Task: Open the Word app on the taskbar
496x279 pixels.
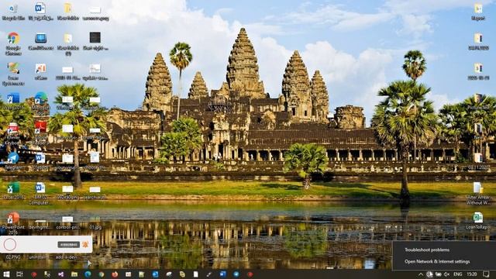Action: pos(222,274)
